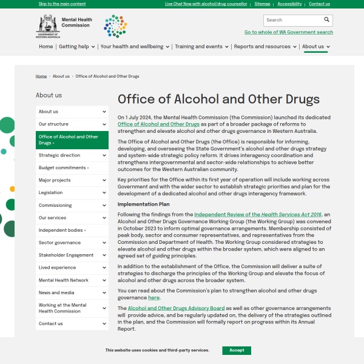The height and width of the screenshot is (364, 364).
Task: Expand the About us sidebar chevron
Action: coord(104,112)
